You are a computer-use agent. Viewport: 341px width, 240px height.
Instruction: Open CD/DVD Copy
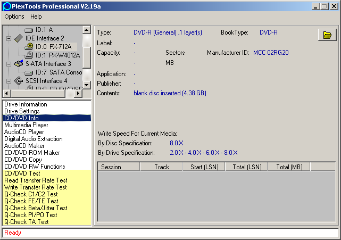(47, 160)
